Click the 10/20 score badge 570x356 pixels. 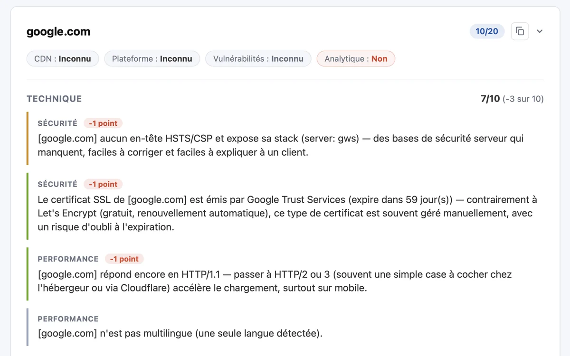click(x=487, y=31)
